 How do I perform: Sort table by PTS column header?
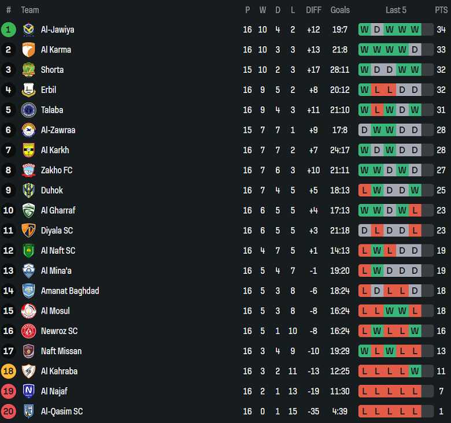tap(441, 10)
